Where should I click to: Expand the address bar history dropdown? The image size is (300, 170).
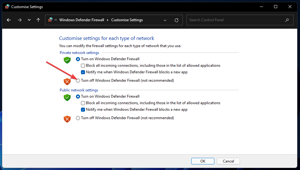(165, 20)
